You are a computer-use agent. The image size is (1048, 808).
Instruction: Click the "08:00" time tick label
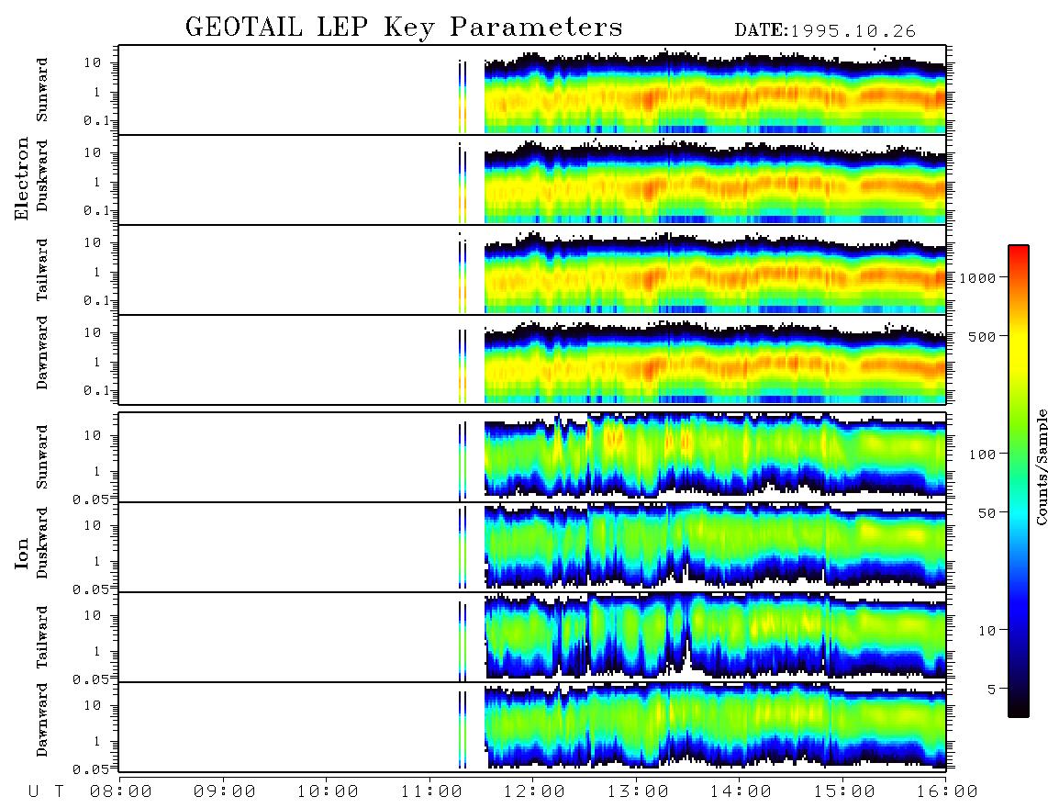(121, 792)
